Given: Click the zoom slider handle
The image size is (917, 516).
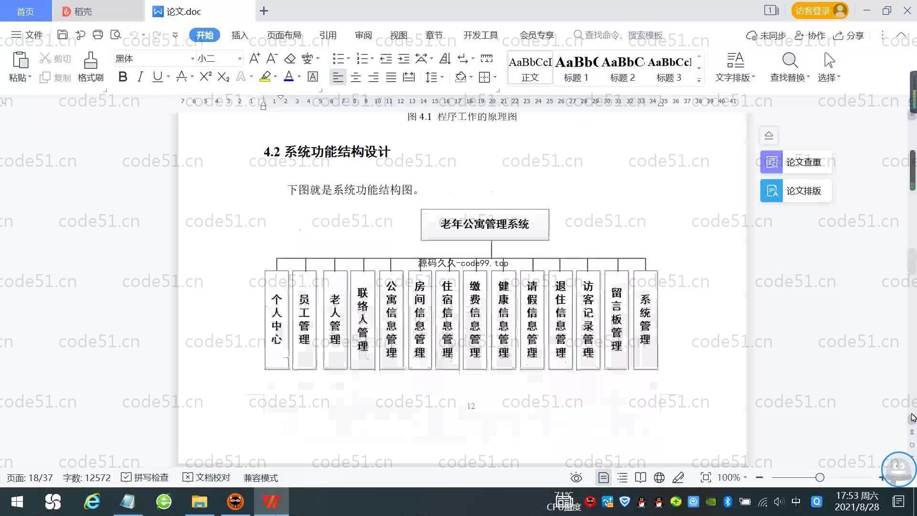Looking at the screenshot, I should [820, 478].
